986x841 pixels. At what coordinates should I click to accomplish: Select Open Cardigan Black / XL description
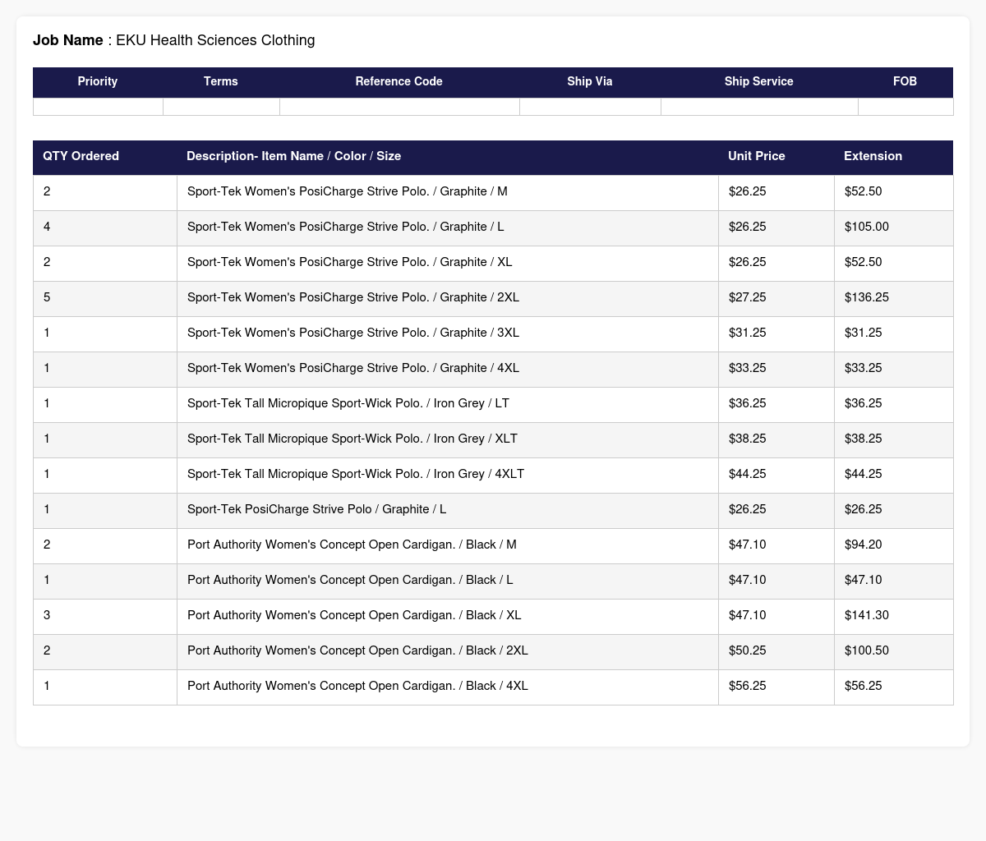click(x=354, y=615)
